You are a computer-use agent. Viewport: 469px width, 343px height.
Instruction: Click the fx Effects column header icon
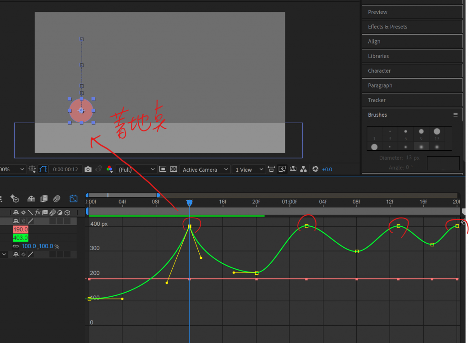pyautogui.click(x=38, y=212)
